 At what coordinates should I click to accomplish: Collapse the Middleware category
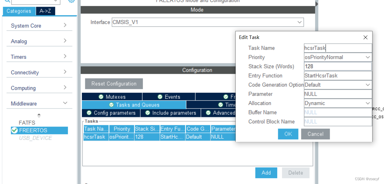pyautogui.click(x=40, y=103)
